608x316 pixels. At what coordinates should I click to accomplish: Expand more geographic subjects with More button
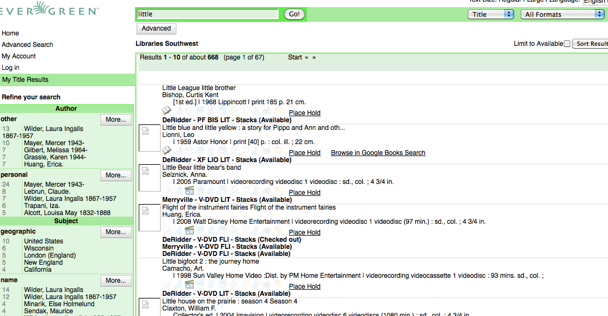116,232
